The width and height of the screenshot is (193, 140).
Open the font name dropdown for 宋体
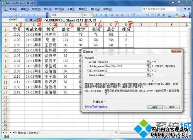click(x=81, y=15)
